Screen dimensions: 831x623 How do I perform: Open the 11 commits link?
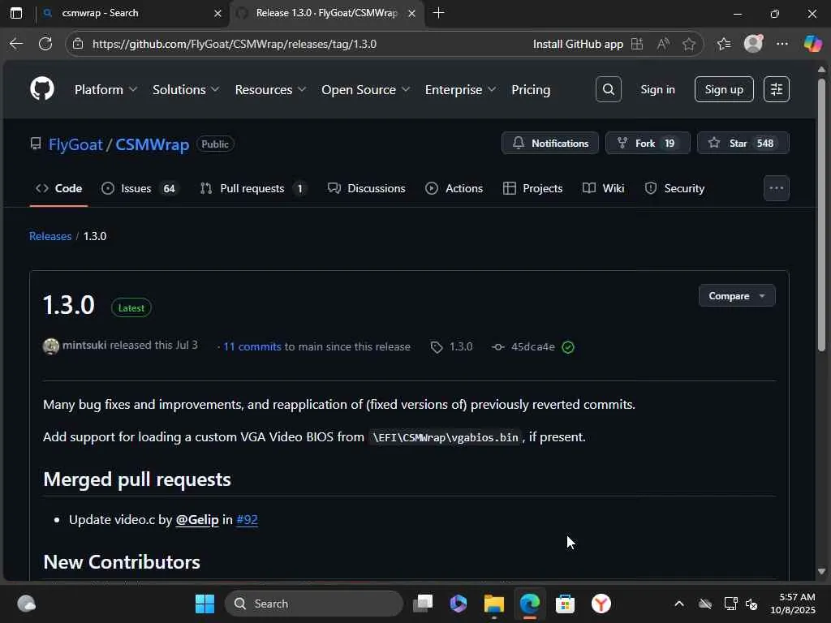point(252,346)
